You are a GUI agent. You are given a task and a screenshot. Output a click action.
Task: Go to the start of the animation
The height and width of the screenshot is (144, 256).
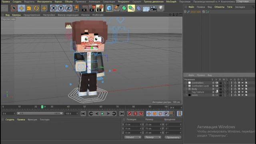coord(83,114)
